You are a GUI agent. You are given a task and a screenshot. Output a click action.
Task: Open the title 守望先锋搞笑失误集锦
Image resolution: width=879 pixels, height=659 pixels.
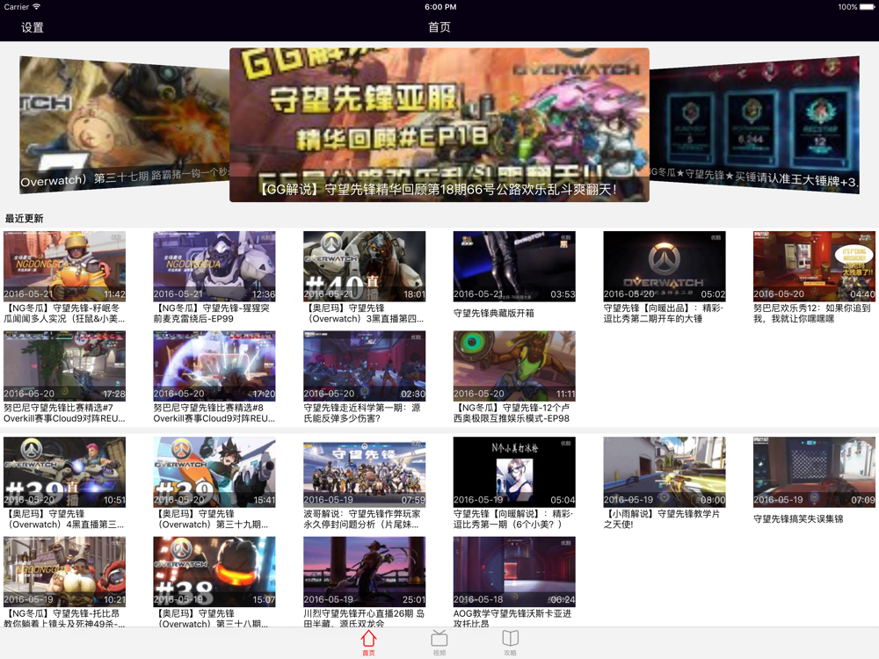click(798, 519)
